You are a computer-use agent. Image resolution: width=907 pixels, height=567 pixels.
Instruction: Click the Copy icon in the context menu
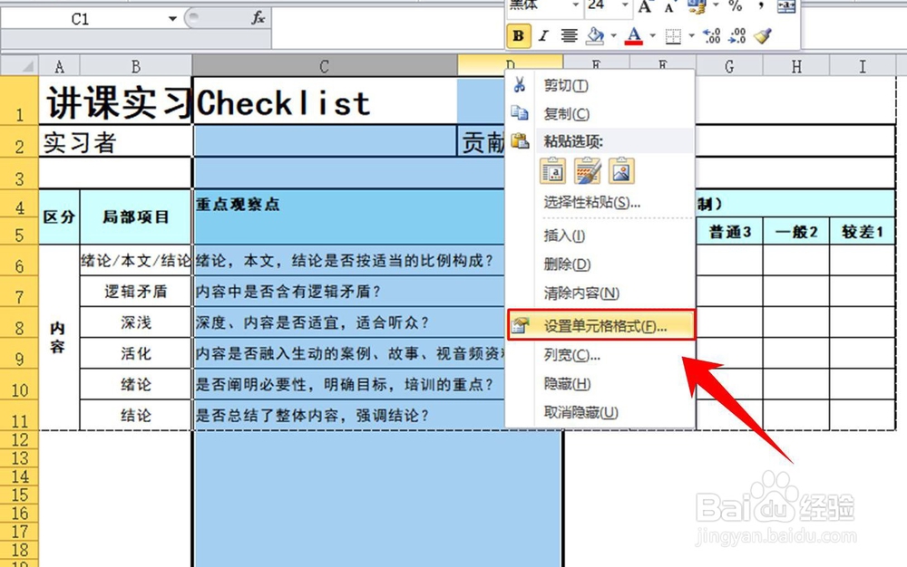(521, 114)
